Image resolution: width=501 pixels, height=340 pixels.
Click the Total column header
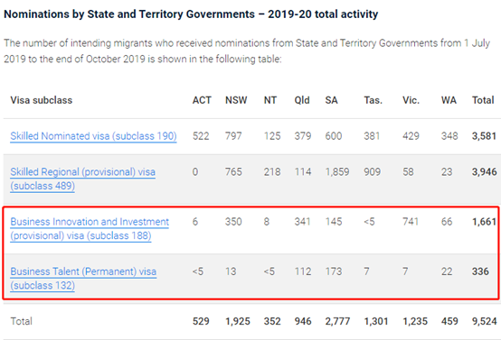click(483, 100)
